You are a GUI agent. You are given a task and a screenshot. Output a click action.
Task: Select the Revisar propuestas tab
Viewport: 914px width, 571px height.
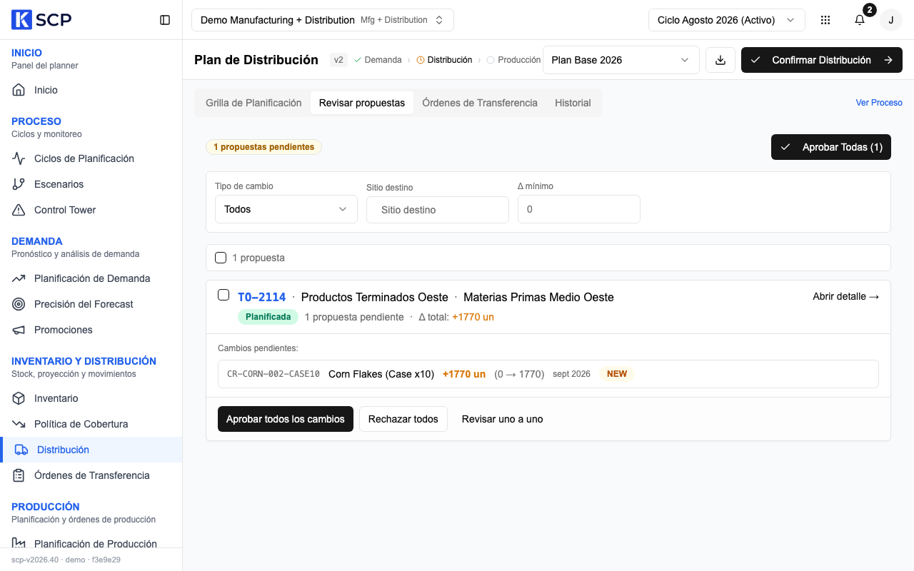362,103
